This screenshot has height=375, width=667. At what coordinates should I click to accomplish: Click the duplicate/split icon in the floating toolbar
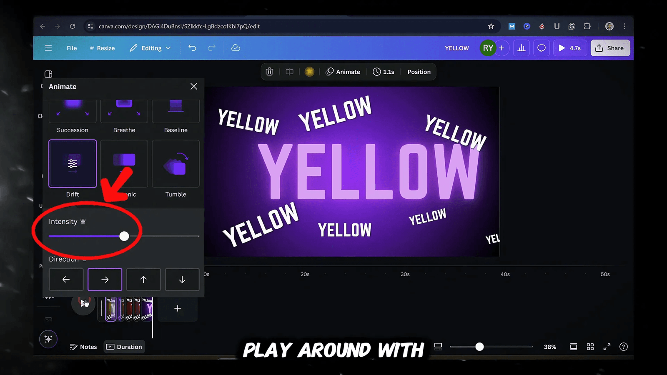click(x=289, y=71)
